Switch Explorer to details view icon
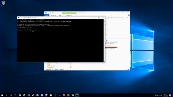The height and width of the screenshot is (97, 173). click(x=127, y=70)
